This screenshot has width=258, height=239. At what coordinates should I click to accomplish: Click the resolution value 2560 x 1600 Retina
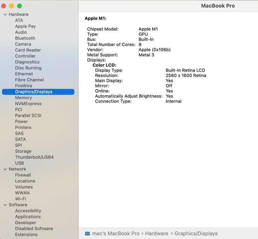(186, 75)
